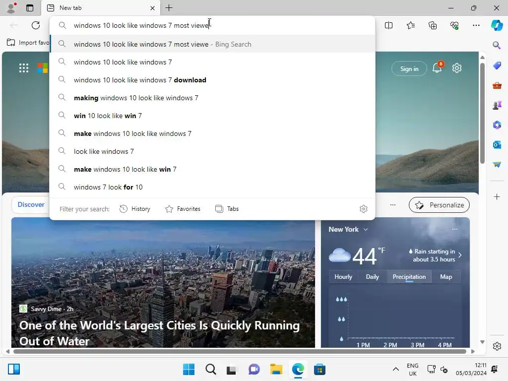Open the sidebar Search icon

pos(497,45)
